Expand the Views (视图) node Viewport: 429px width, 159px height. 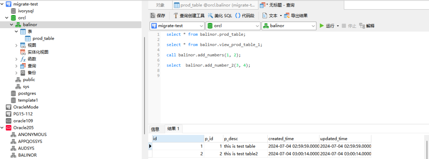click(x=16, y=45)
